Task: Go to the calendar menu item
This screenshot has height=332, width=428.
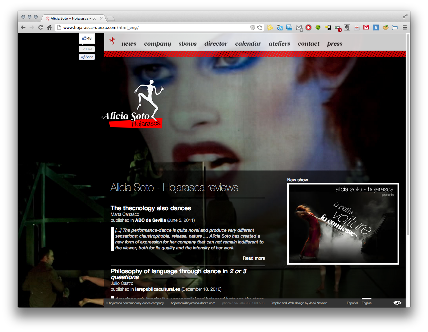Action: (248, 44)
